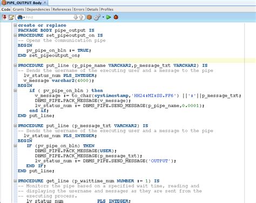Select the PIPE_OUTPUT Body editor tab
The image size is (256, 203).
(24, 3)
